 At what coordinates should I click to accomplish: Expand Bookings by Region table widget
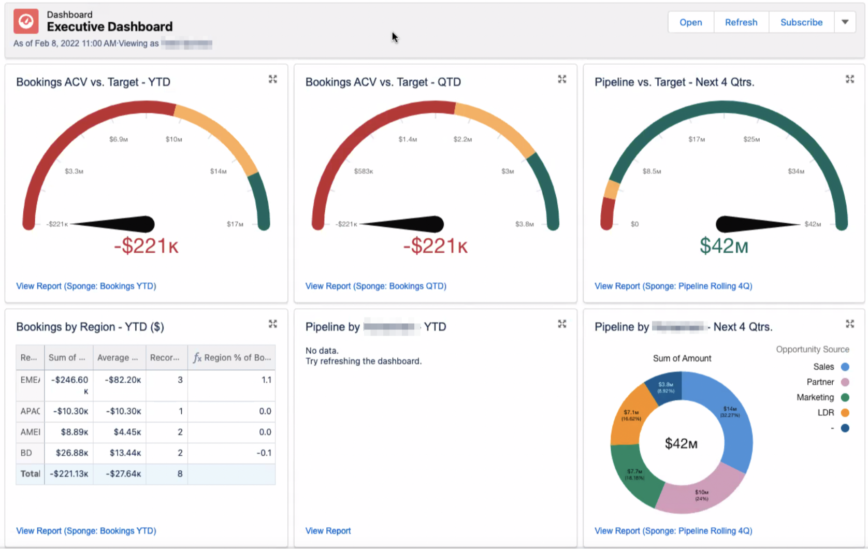pos(273,324)
